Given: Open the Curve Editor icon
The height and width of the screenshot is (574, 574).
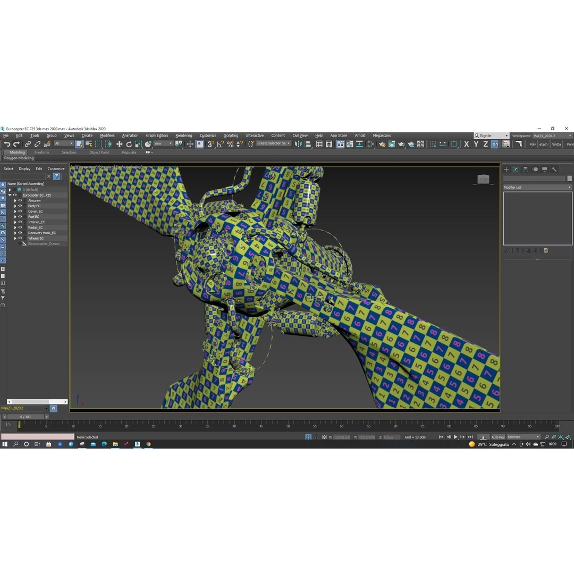Looking at the screenshot, I should (350, 144).
